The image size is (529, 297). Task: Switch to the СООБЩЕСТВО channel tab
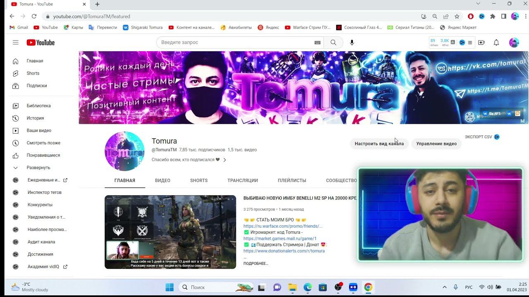(341, 180)
